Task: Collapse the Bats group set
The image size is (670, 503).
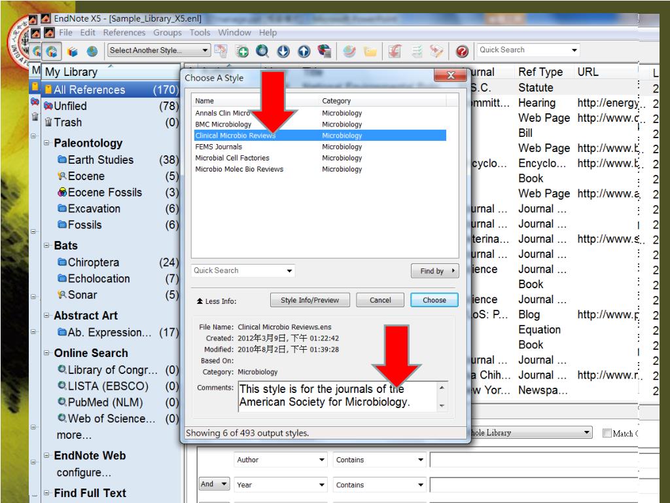Action: pos(46,246)
